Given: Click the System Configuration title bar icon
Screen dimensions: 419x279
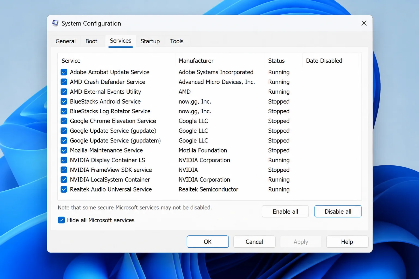Looking at the screenshot, I should 55,23.
